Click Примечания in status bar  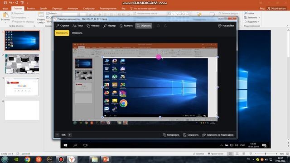pyautogui.click(x=216, y=154)
